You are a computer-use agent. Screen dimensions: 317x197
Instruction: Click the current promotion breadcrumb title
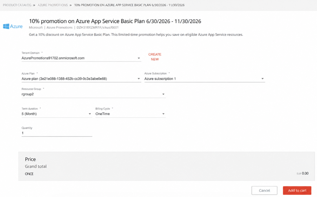click(x=130, y=5)
